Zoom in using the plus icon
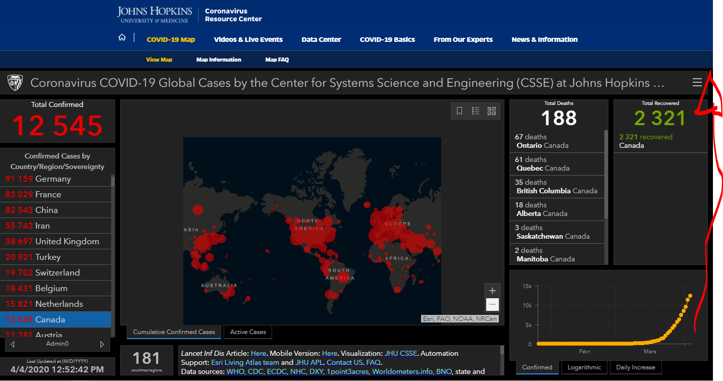Viewport: 723px width, 381px height. pos(492,290)
